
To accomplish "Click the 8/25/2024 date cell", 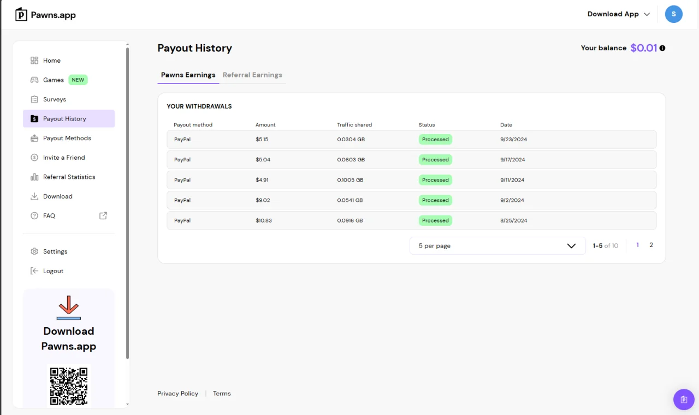I will 514,221.
